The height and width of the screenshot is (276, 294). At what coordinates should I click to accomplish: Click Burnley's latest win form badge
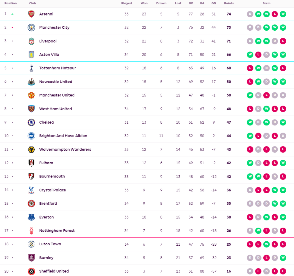pos(283,258)
